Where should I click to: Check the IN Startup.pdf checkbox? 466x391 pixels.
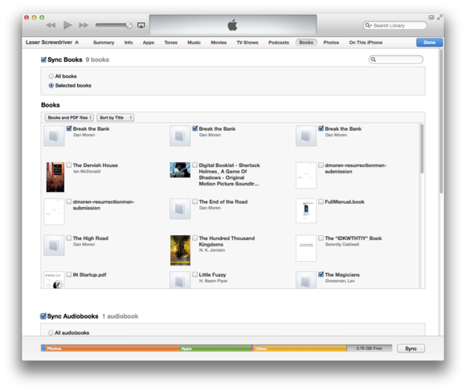[69, 275]
